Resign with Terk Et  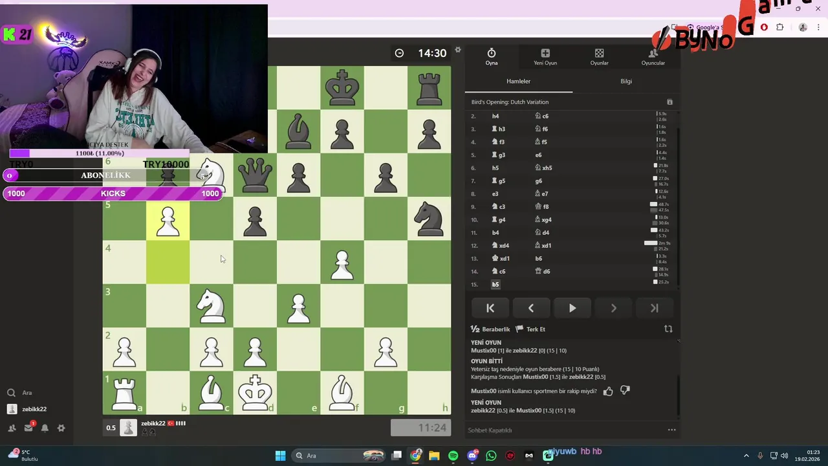pos(531,329)
